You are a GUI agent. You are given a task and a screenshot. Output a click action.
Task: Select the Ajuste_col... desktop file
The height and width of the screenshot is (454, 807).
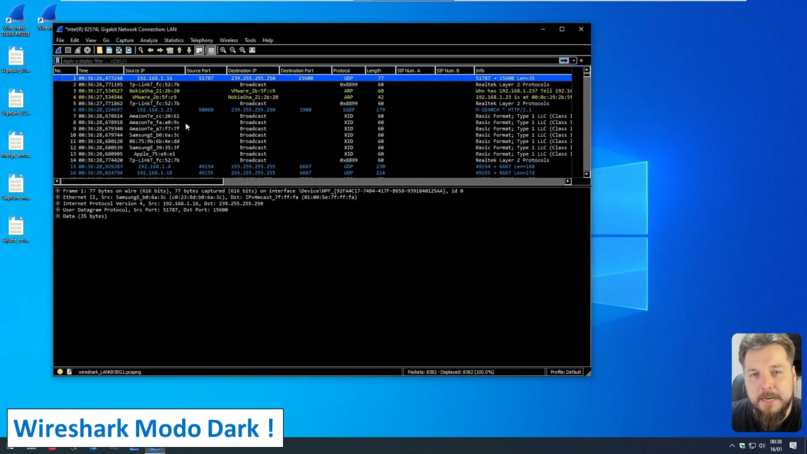[16, 231]
